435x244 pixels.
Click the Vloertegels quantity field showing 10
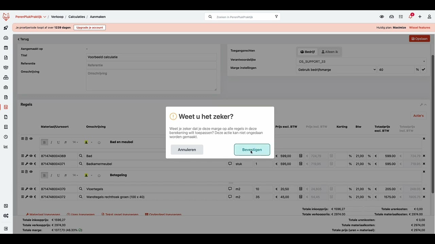(263, 189)
